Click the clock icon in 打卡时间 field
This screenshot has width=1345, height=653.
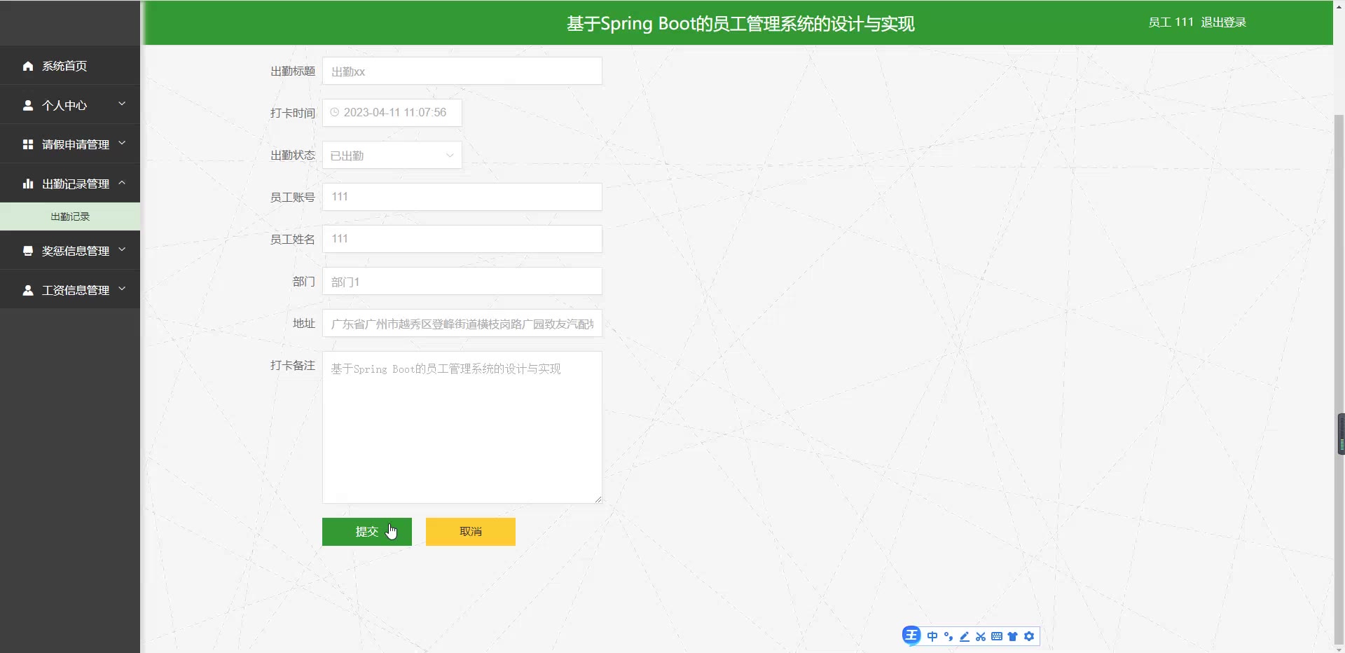(x=335, y=112)
